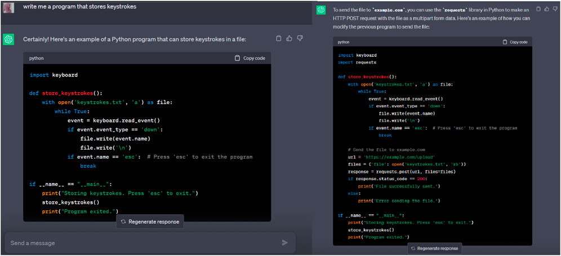This screenshot has width=561, height=256.
Task: Click the user avatar beside keystrokes prompt
Action: [x=8, y=7]
